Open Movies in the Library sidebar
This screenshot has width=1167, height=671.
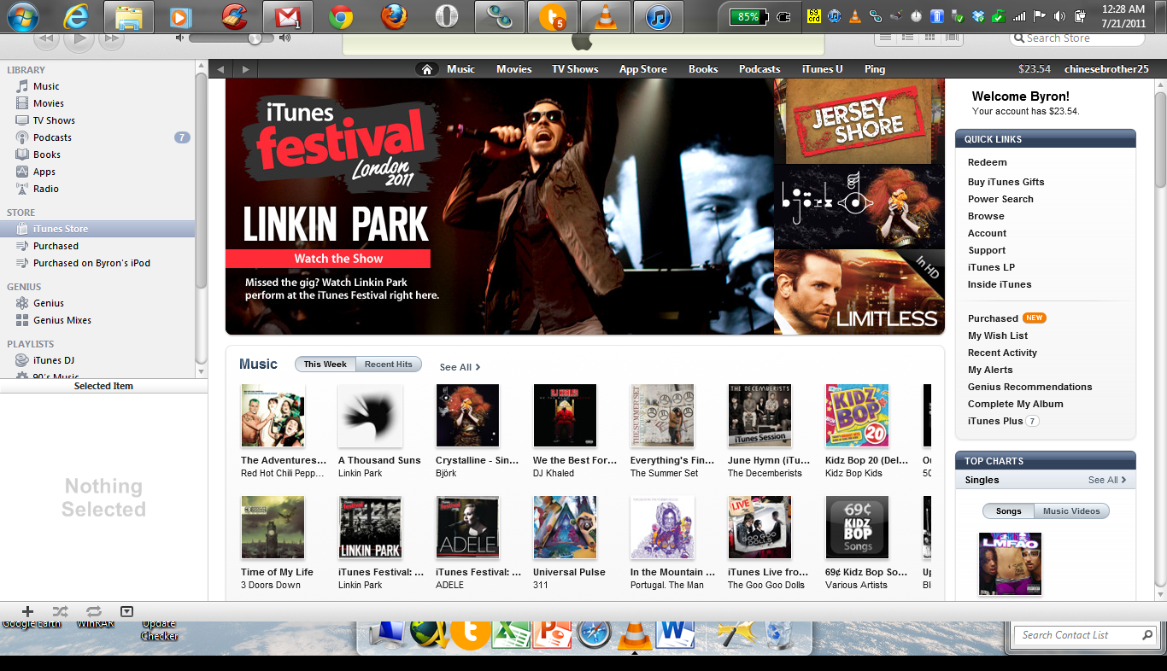[49, 103]
